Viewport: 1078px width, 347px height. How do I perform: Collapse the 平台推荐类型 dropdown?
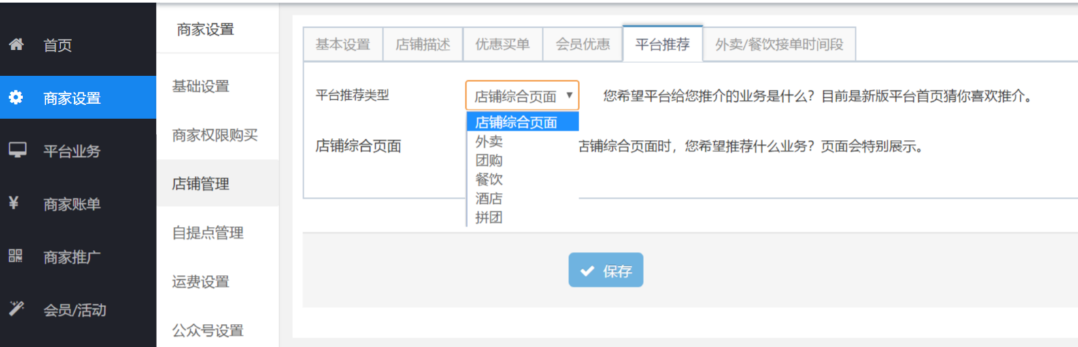522,96
